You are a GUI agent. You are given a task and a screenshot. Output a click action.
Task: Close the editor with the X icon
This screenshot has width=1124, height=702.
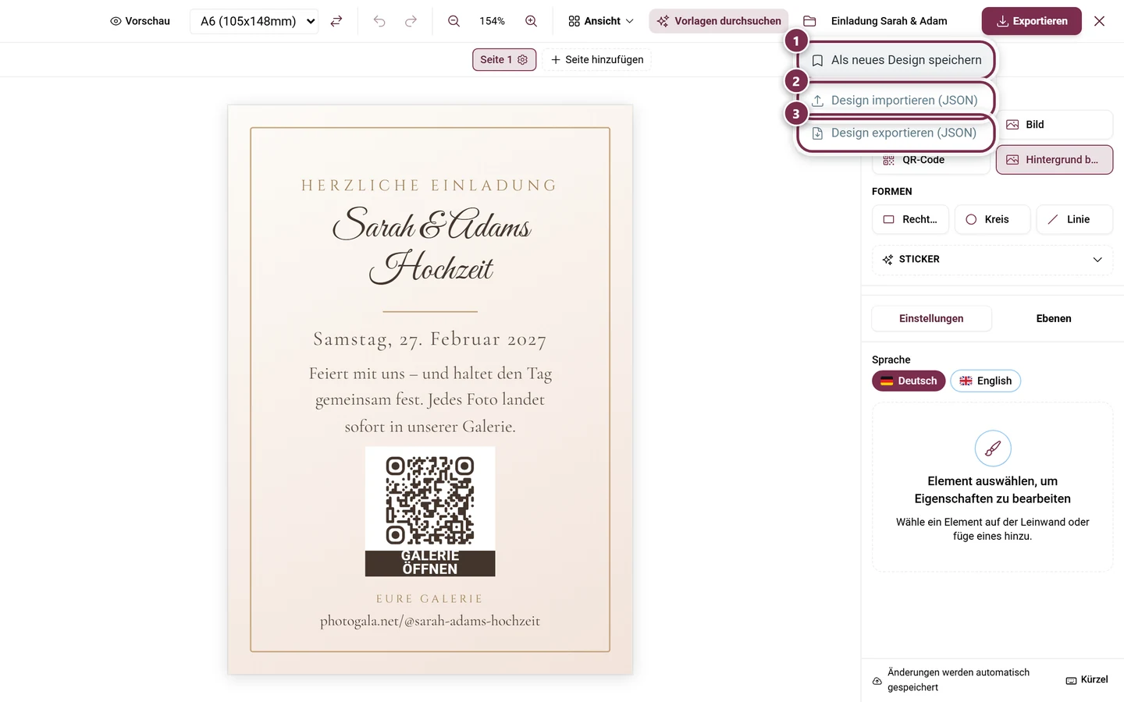1099,21
